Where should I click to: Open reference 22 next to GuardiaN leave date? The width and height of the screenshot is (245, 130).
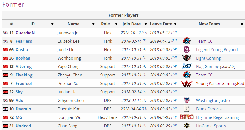coord(174,32)
